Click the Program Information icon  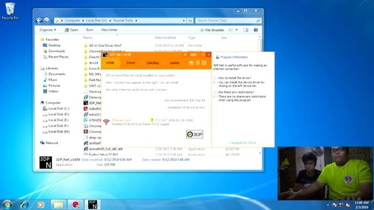pyautogui.click(x=217, y=57)
